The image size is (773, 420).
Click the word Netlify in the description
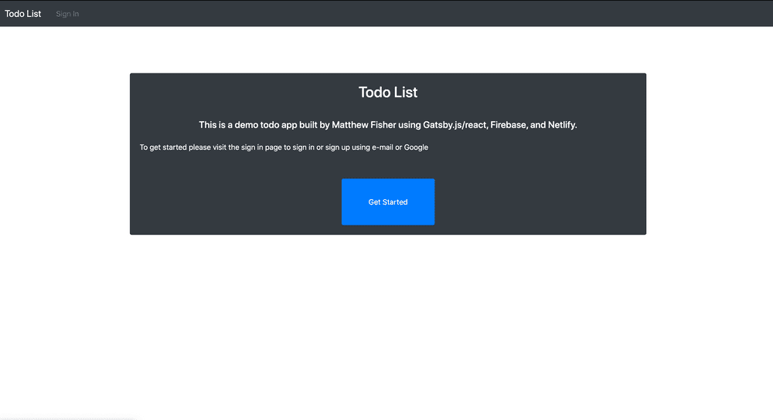pyautogui.click(x=562, y=125)
